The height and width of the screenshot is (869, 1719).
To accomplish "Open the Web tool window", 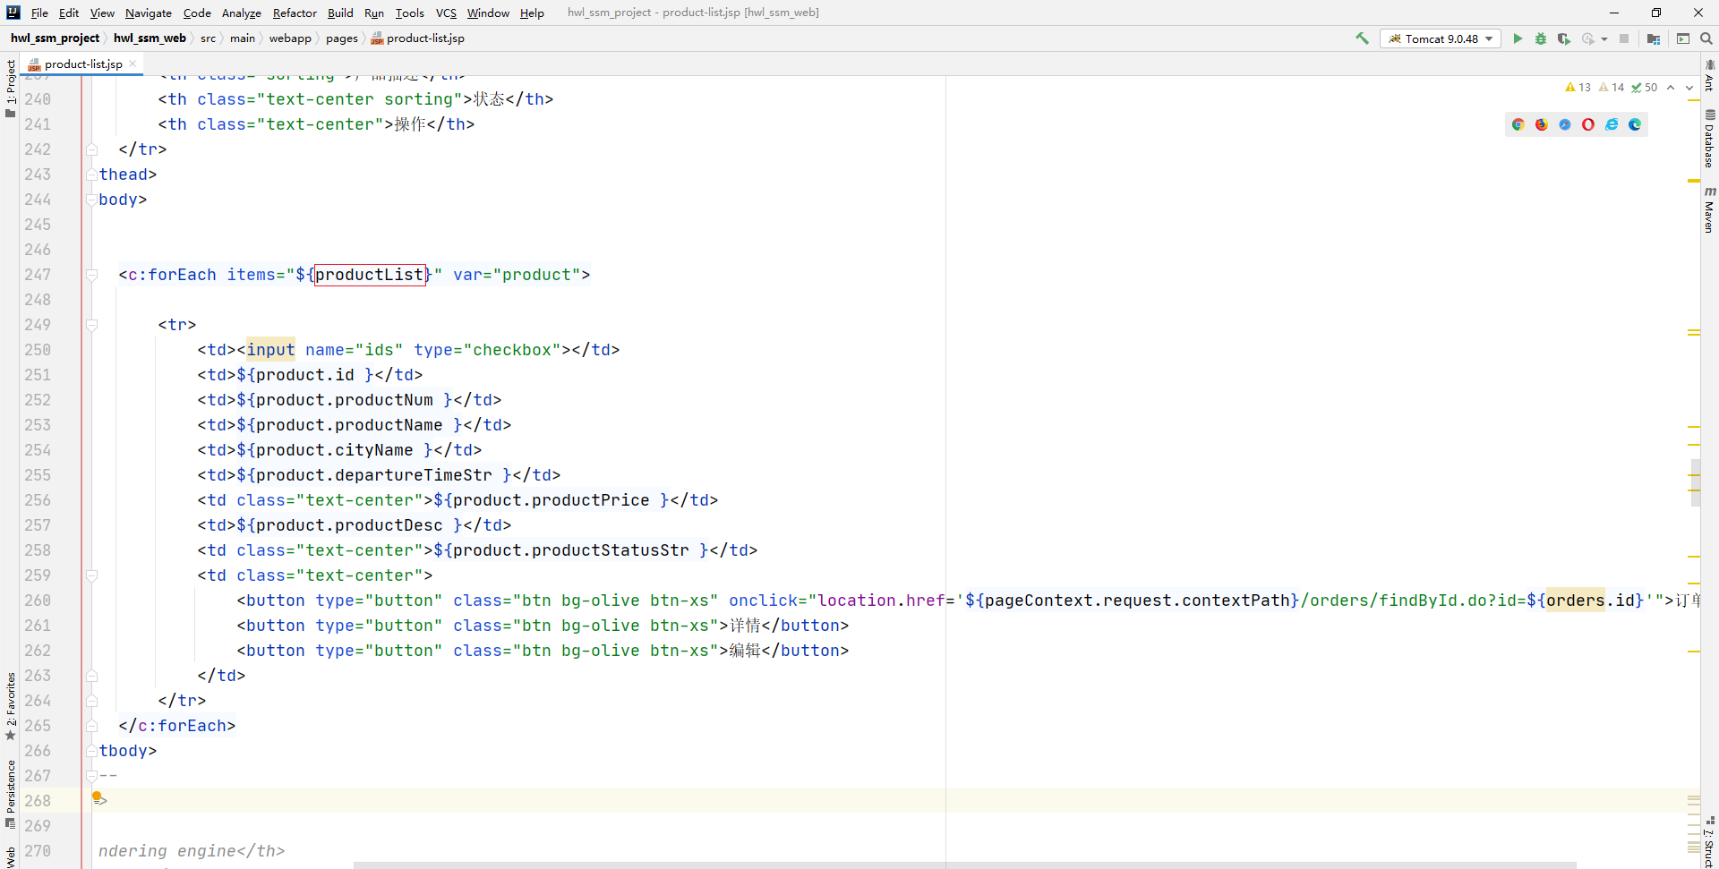I will coord(10,856).
